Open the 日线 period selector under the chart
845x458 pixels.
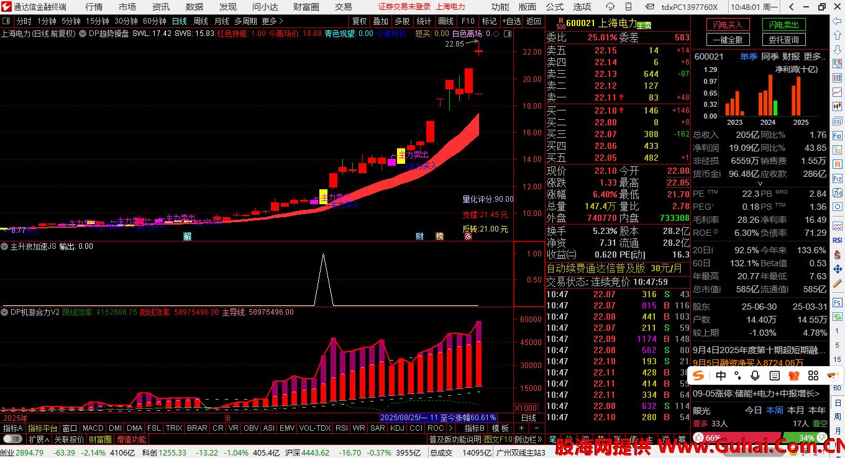tap(528, 418)
